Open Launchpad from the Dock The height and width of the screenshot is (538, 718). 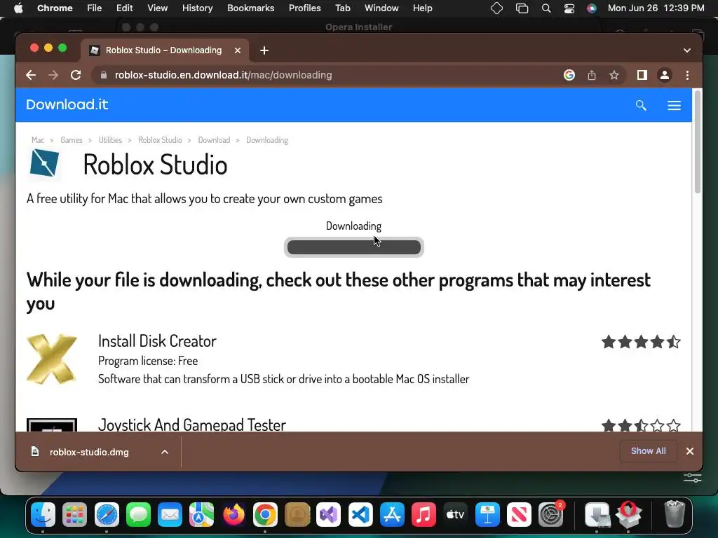(74, 515)
